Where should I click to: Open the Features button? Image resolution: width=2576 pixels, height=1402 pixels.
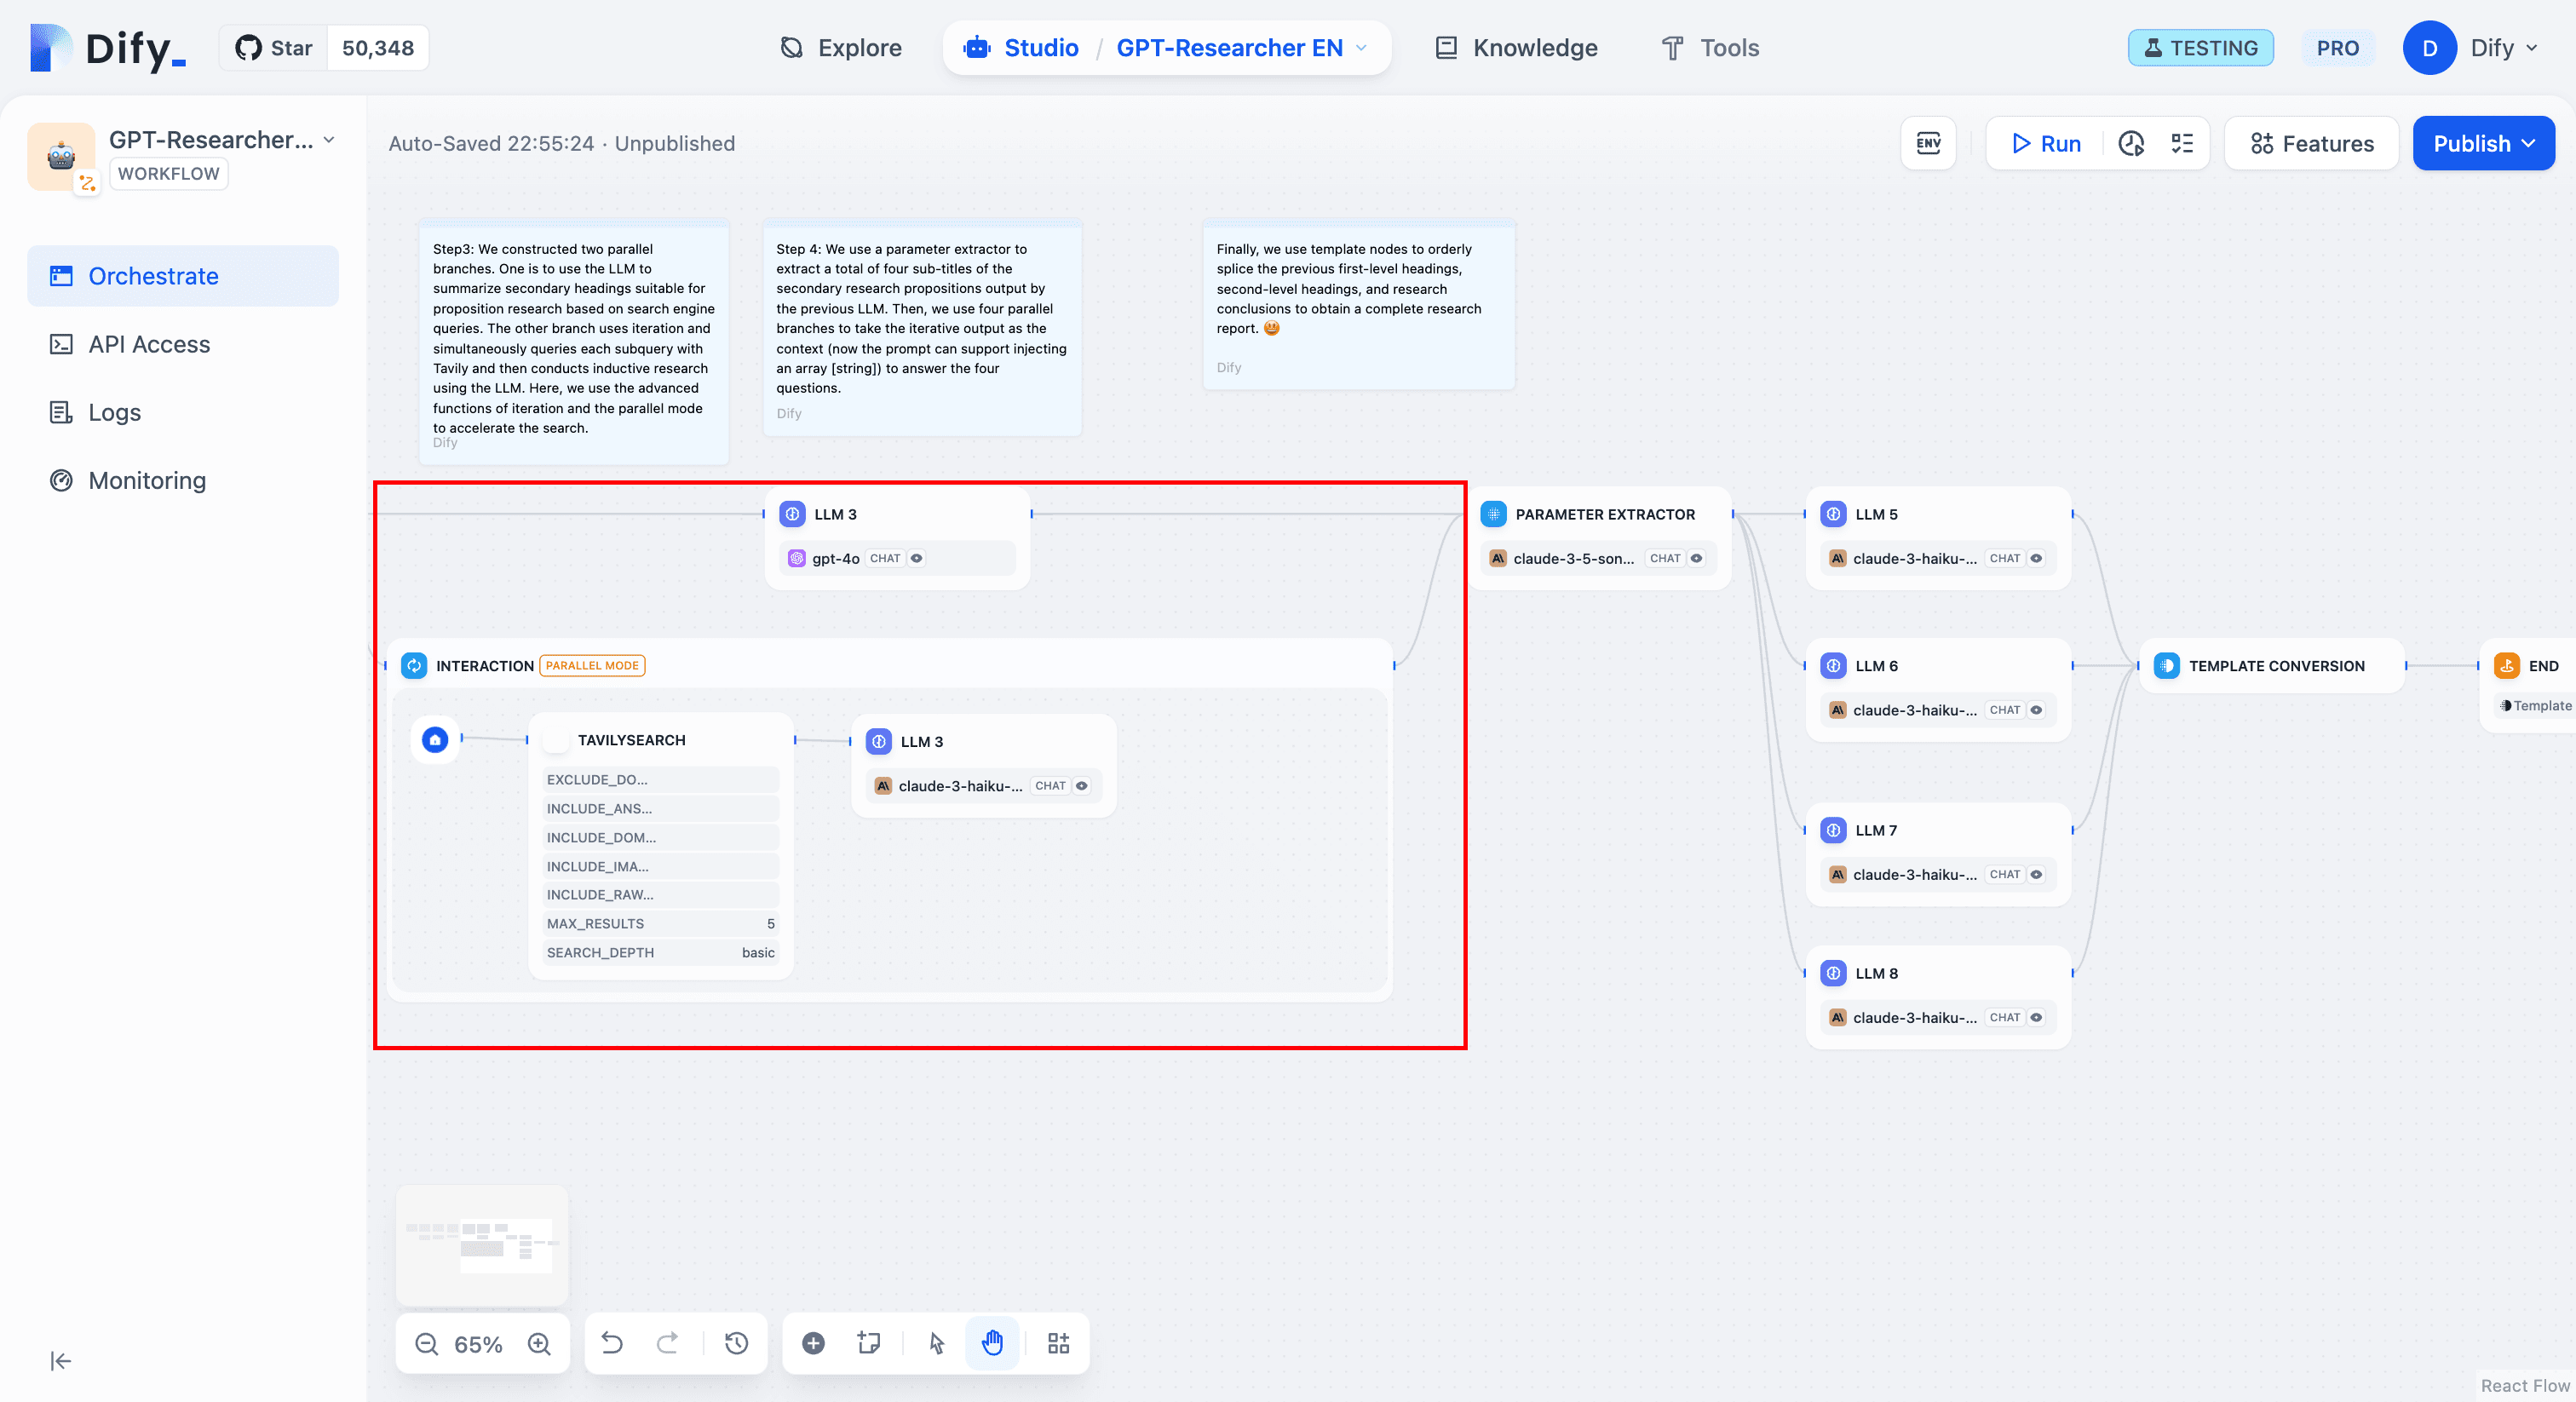[x=2311, y=143]
